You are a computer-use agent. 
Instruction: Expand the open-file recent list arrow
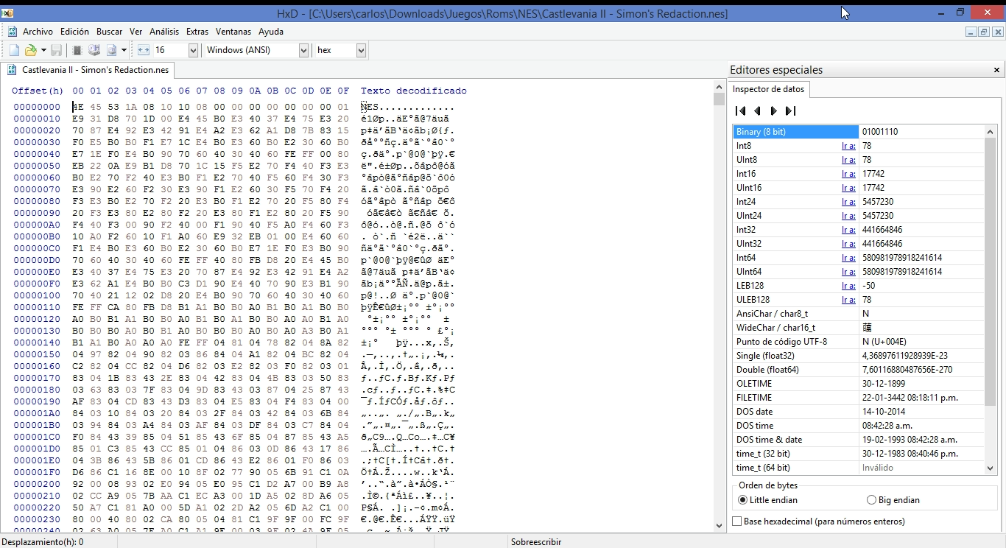(x=43, y=50)
